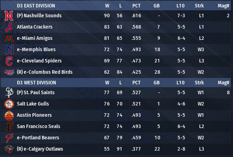This screenshot has height=157, width=233.
Task: Sort East Division by PCT column
Action: [x=136, y=6]
